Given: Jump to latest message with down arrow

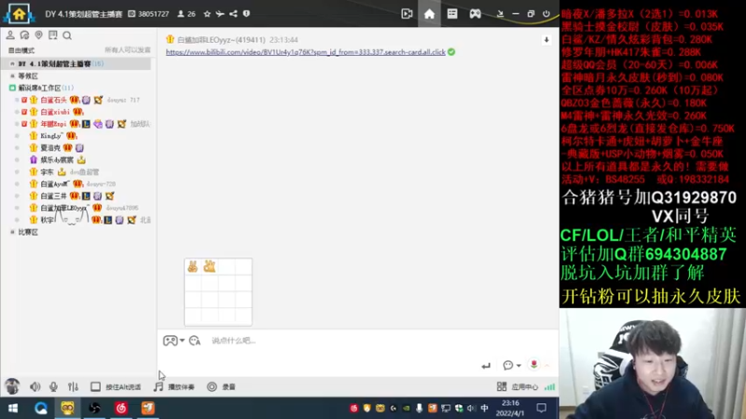Looking at the screenshot, I should (546, 40).
